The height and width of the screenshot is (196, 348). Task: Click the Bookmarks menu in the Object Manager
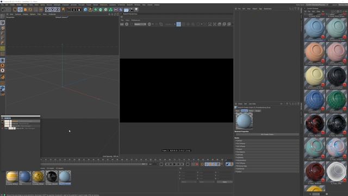pos(268,9)
